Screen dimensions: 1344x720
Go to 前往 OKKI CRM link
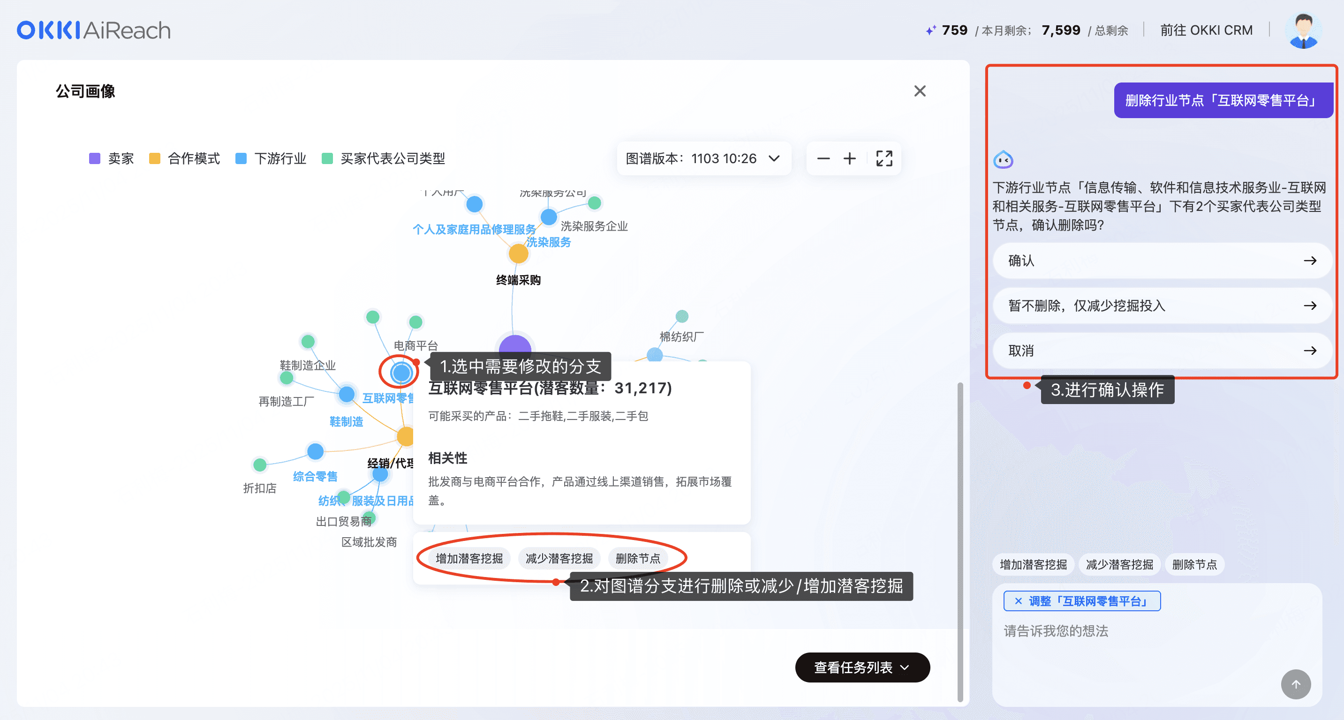1206,30
